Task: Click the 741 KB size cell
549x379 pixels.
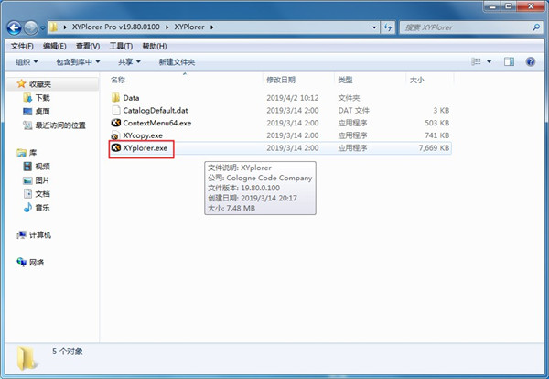Action: (x=437, y=135)
